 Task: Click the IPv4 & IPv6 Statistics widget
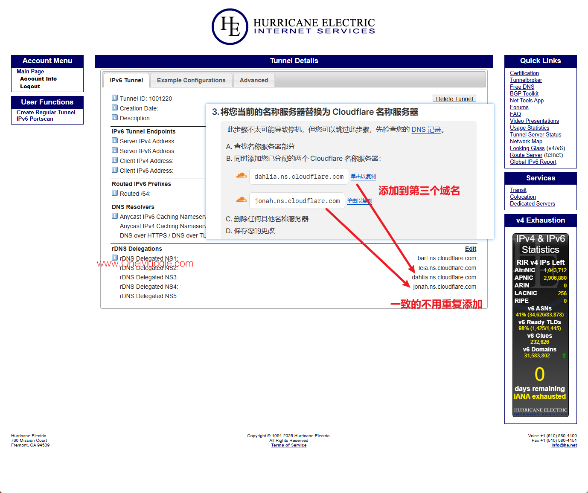click(x=541, y=325)
